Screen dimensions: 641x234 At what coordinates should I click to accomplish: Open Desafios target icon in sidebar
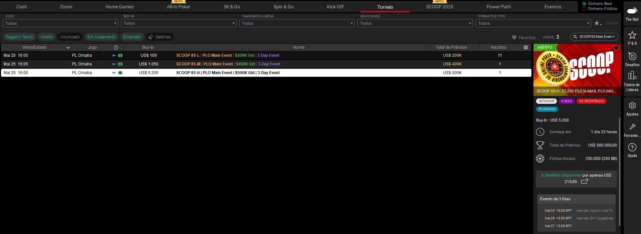tap(632, 56)
